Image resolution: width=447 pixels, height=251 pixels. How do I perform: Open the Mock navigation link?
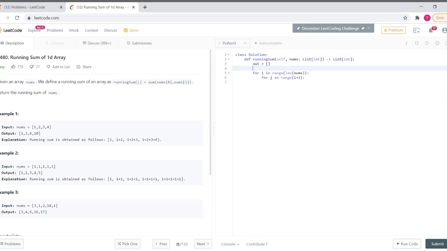[74, 30]
